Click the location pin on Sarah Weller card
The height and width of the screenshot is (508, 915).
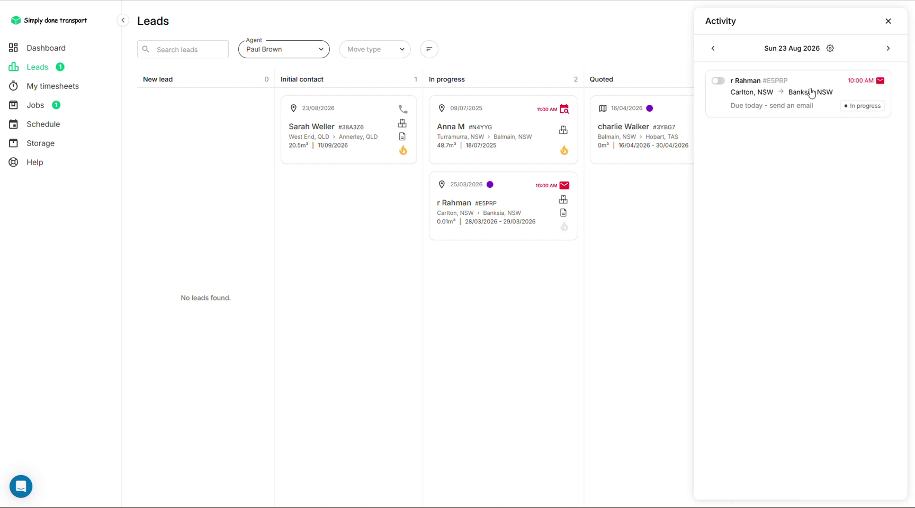[x=293, y=108]
